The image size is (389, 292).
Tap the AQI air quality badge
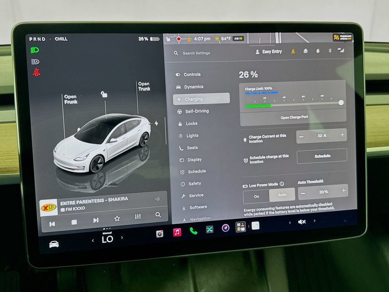[239, 38]
